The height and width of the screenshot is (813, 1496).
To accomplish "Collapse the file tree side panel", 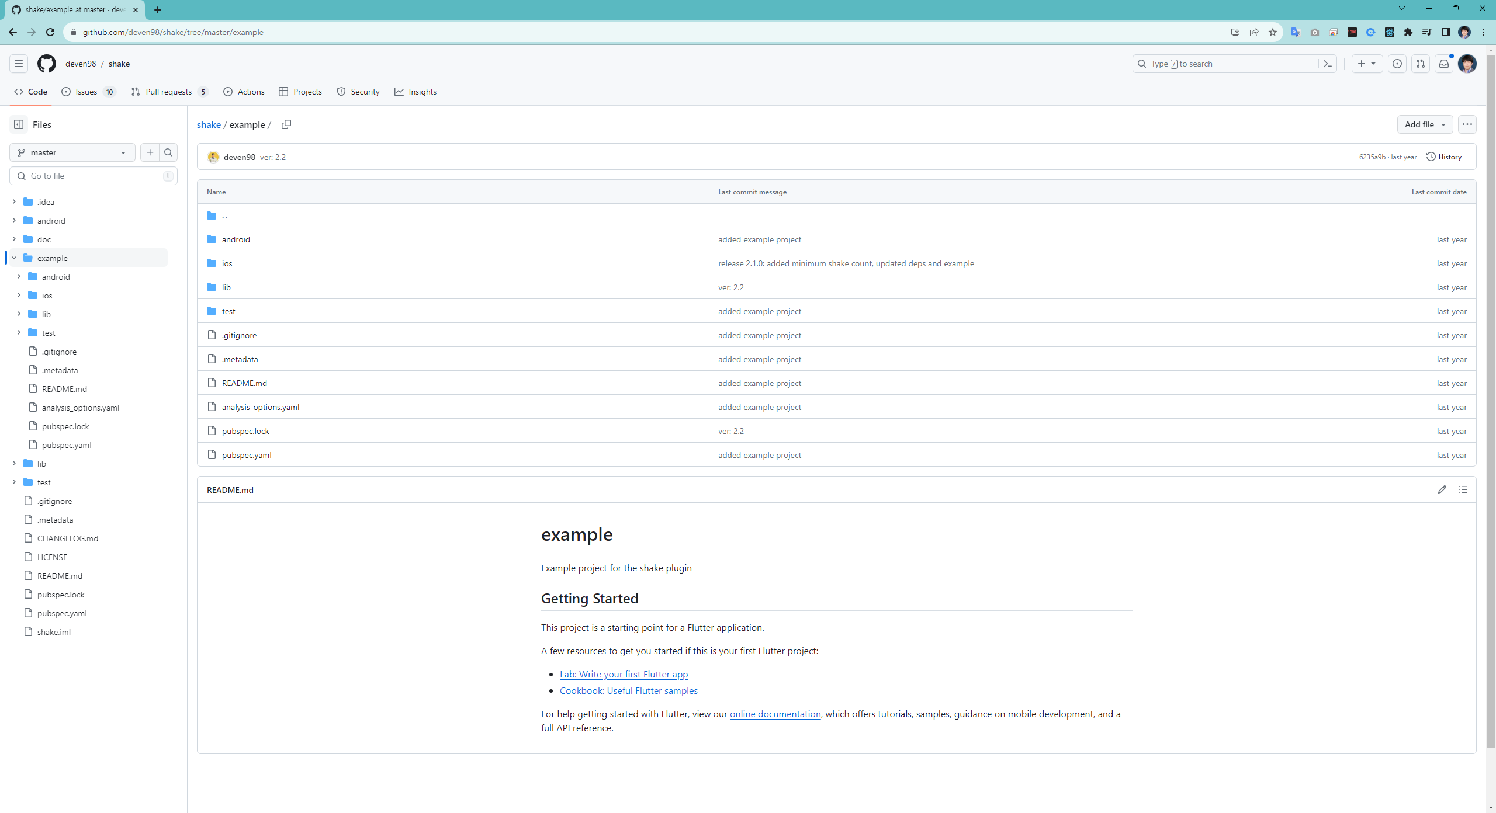I will [x=19, y=124].
